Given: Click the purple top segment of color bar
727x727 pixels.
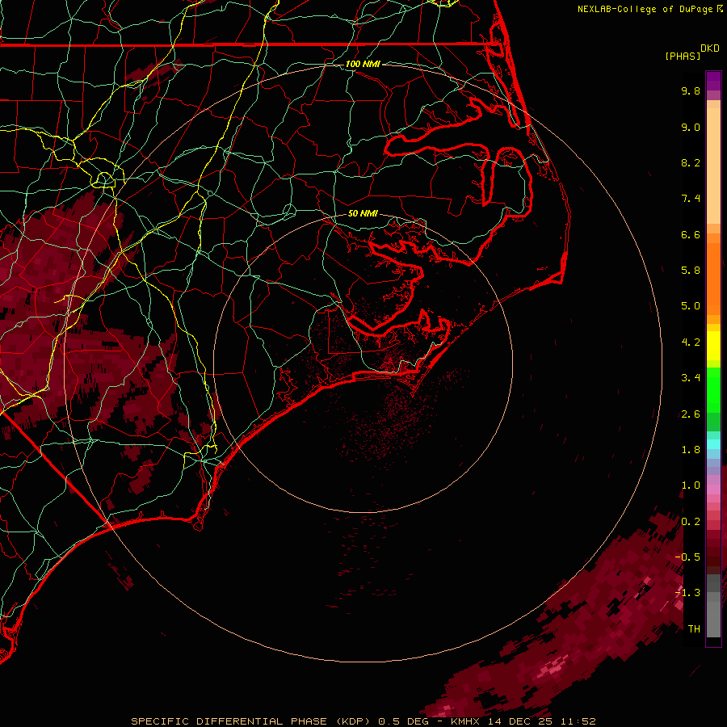Looking at the screenshot, I should tap(713, 81).
